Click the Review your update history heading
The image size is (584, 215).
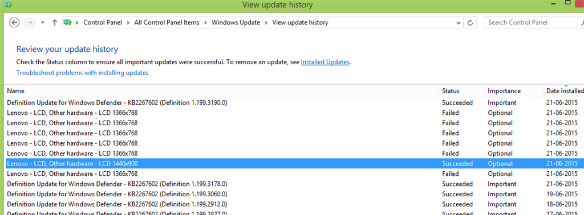tap(67, 49)
